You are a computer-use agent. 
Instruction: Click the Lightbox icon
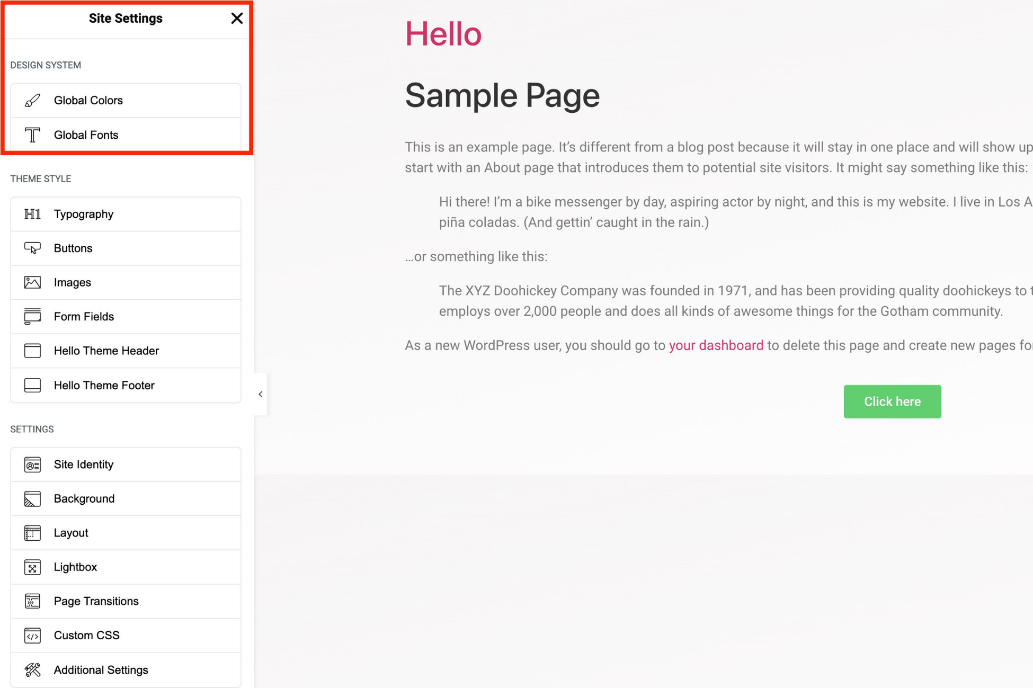pyautogui.click(x=32, y=567)
